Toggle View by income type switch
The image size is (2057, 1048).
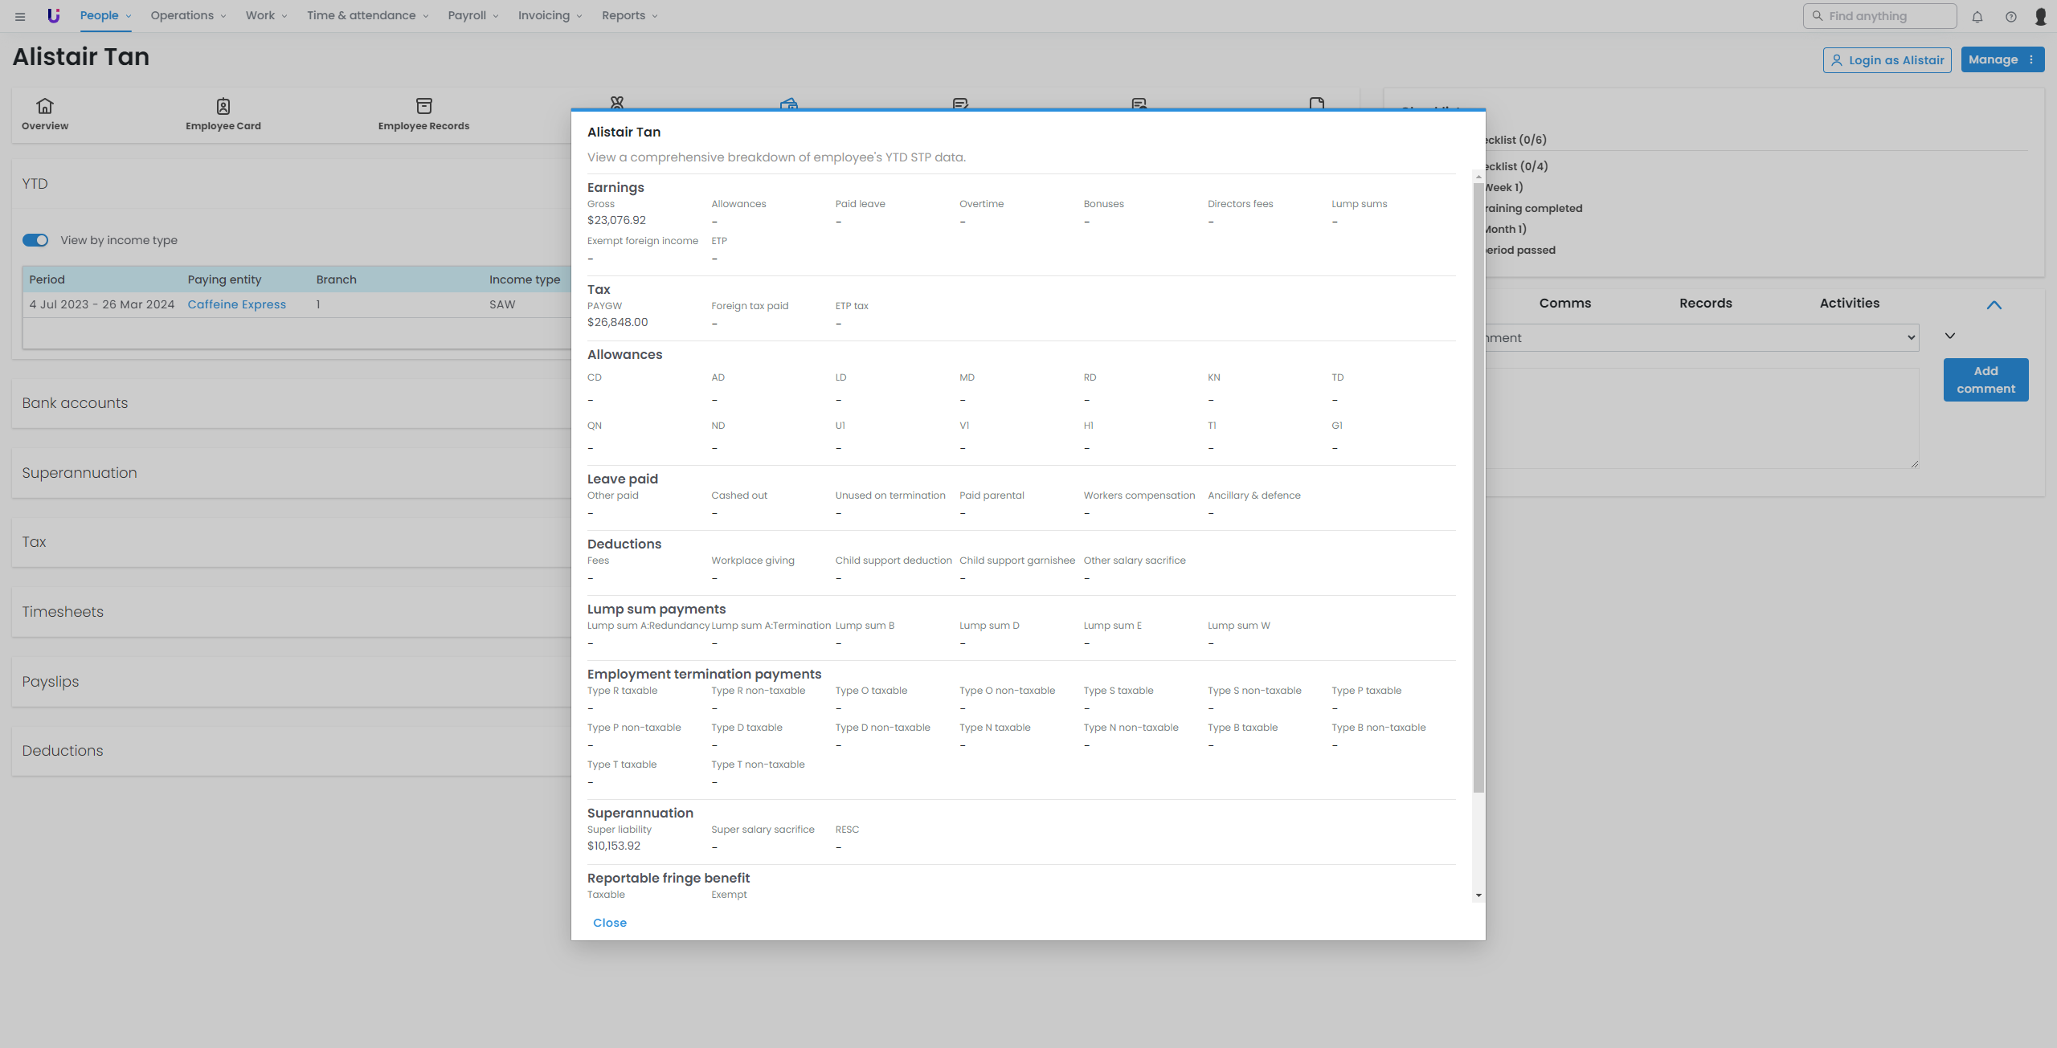pos(35,240)
